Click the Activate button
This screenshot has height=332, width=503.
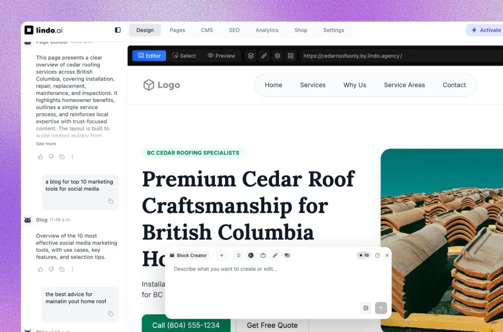(485, 30)
